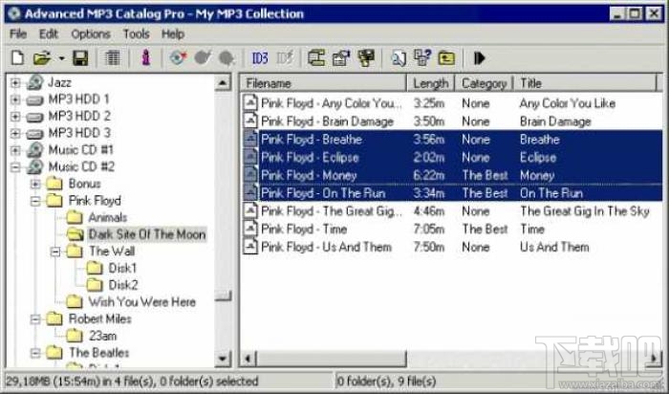The image size is (669, 394).
Task: Expand the MP3 HDD 3 node
Action: [x=15, y=133]
